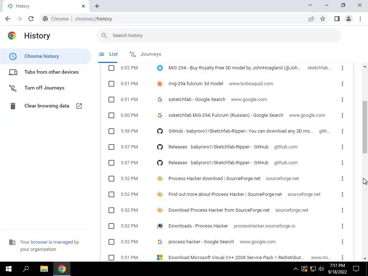The height and width of the screenshot is (276, 368).
Task: Click the scrollbar up arrow
Action: coord(365,66)
